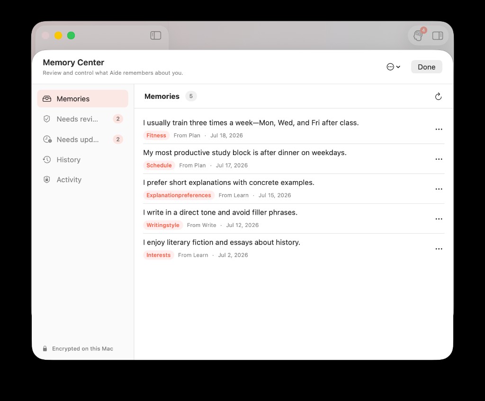Refresh the Memories list
The image size is (485, 401).
coord(438,96)
